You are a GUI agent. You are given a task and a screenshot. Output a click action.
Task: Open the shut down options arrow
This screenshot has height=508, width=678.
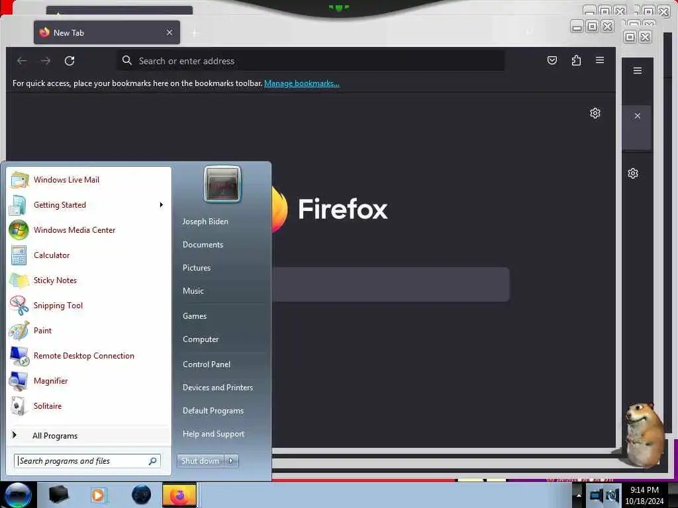tap(231, 461)
